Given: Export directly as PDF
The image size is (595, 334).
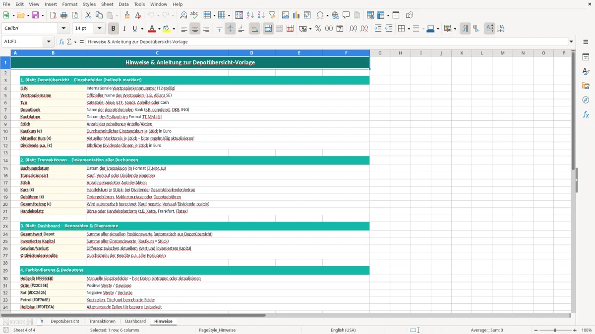Looking at the screenshot, I should tap(53, 15).
